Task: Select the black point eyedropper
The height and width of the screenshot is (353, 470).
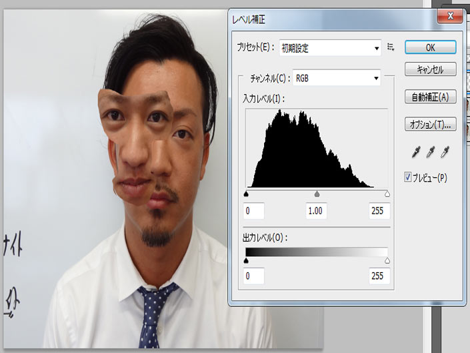Action: point(416,152)
